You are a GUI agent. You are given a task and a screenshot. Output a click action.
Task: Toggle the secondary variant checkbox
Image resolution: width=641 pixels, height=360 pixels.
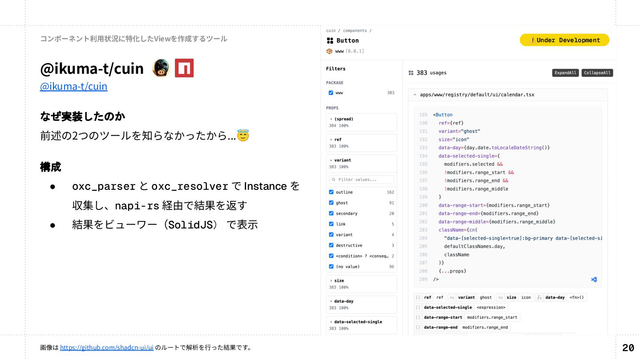331,213
